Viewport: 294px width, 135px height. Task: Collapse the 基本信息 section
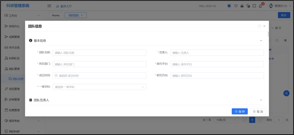(x=261, y=40)
